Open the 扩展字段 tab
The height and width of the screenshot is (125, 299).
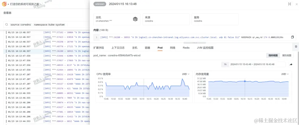click(x=98, y=48)
